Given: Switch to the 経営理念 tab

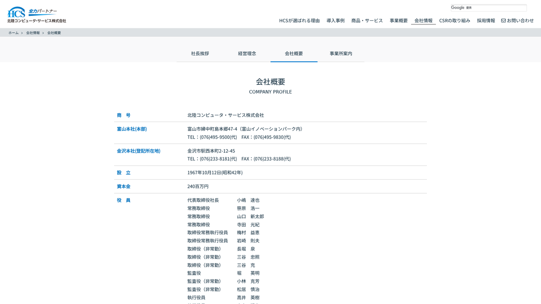Looking at the screenshot, I should tap(247, 53).
